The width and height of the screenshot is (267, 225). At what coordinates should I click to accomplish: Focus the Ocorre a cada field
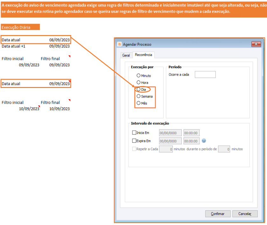[205, 75]
